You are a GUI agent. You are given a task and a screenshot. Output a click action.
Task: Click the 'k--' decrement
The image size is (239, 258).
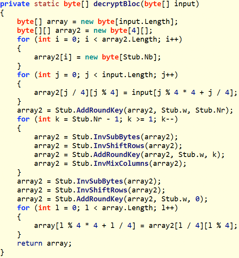(x=168, y=119)
